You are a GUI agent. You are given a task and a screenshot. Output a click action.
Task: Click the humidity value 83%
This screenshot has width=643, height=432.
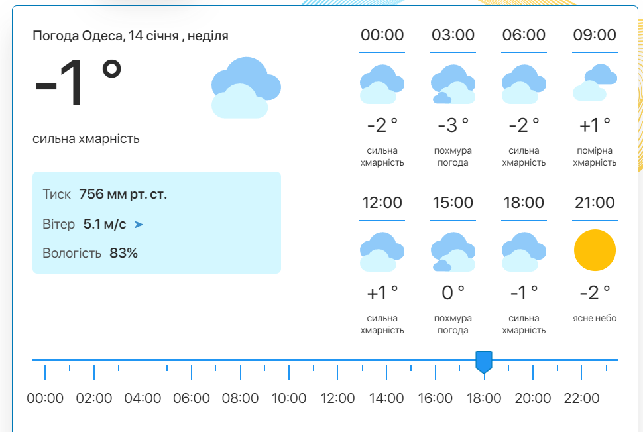123,253
